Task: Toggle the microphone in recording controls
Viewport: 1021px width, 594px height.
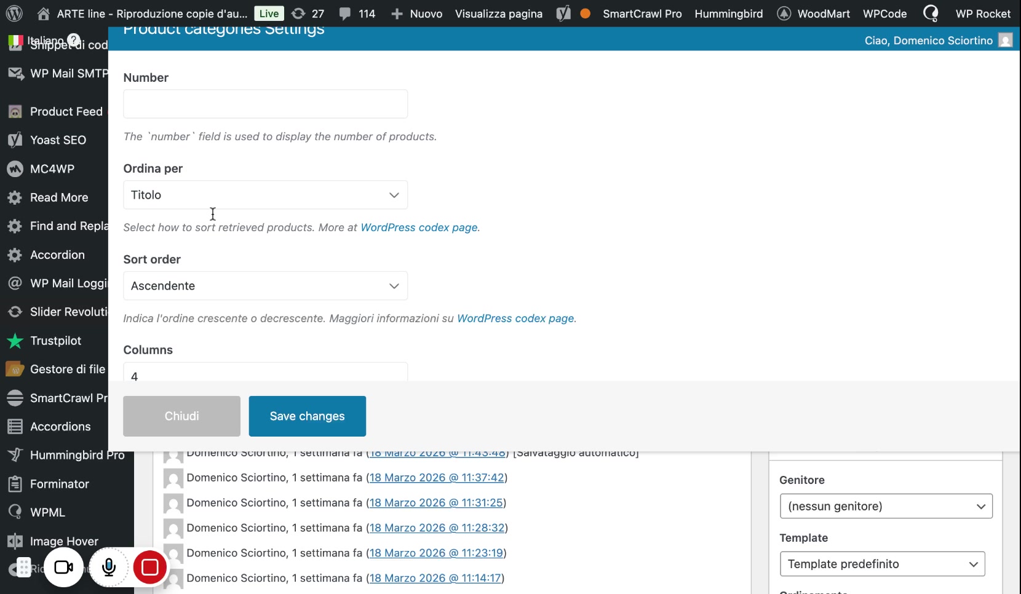Action: [x=109, y=567]
